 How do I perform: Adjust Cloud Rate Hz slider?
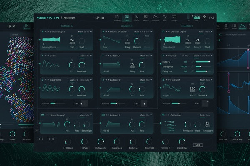pyautogui.click(x=203, y=62)
